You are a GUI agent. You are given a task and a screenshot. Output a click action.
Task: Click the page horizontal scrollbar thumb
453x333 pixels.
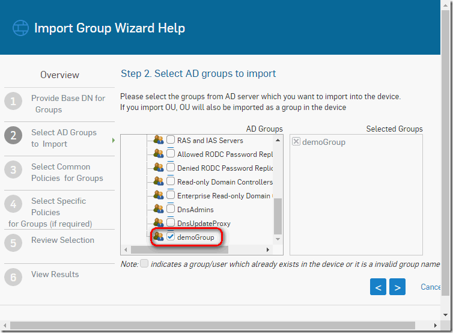tap(213, 325)
